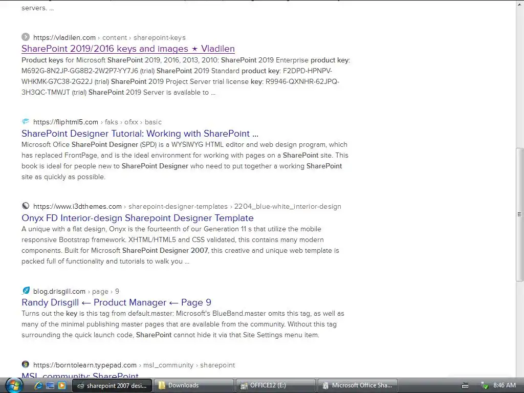Click the vertical scrollbar thumb of the page

click(x=519, y=214)
